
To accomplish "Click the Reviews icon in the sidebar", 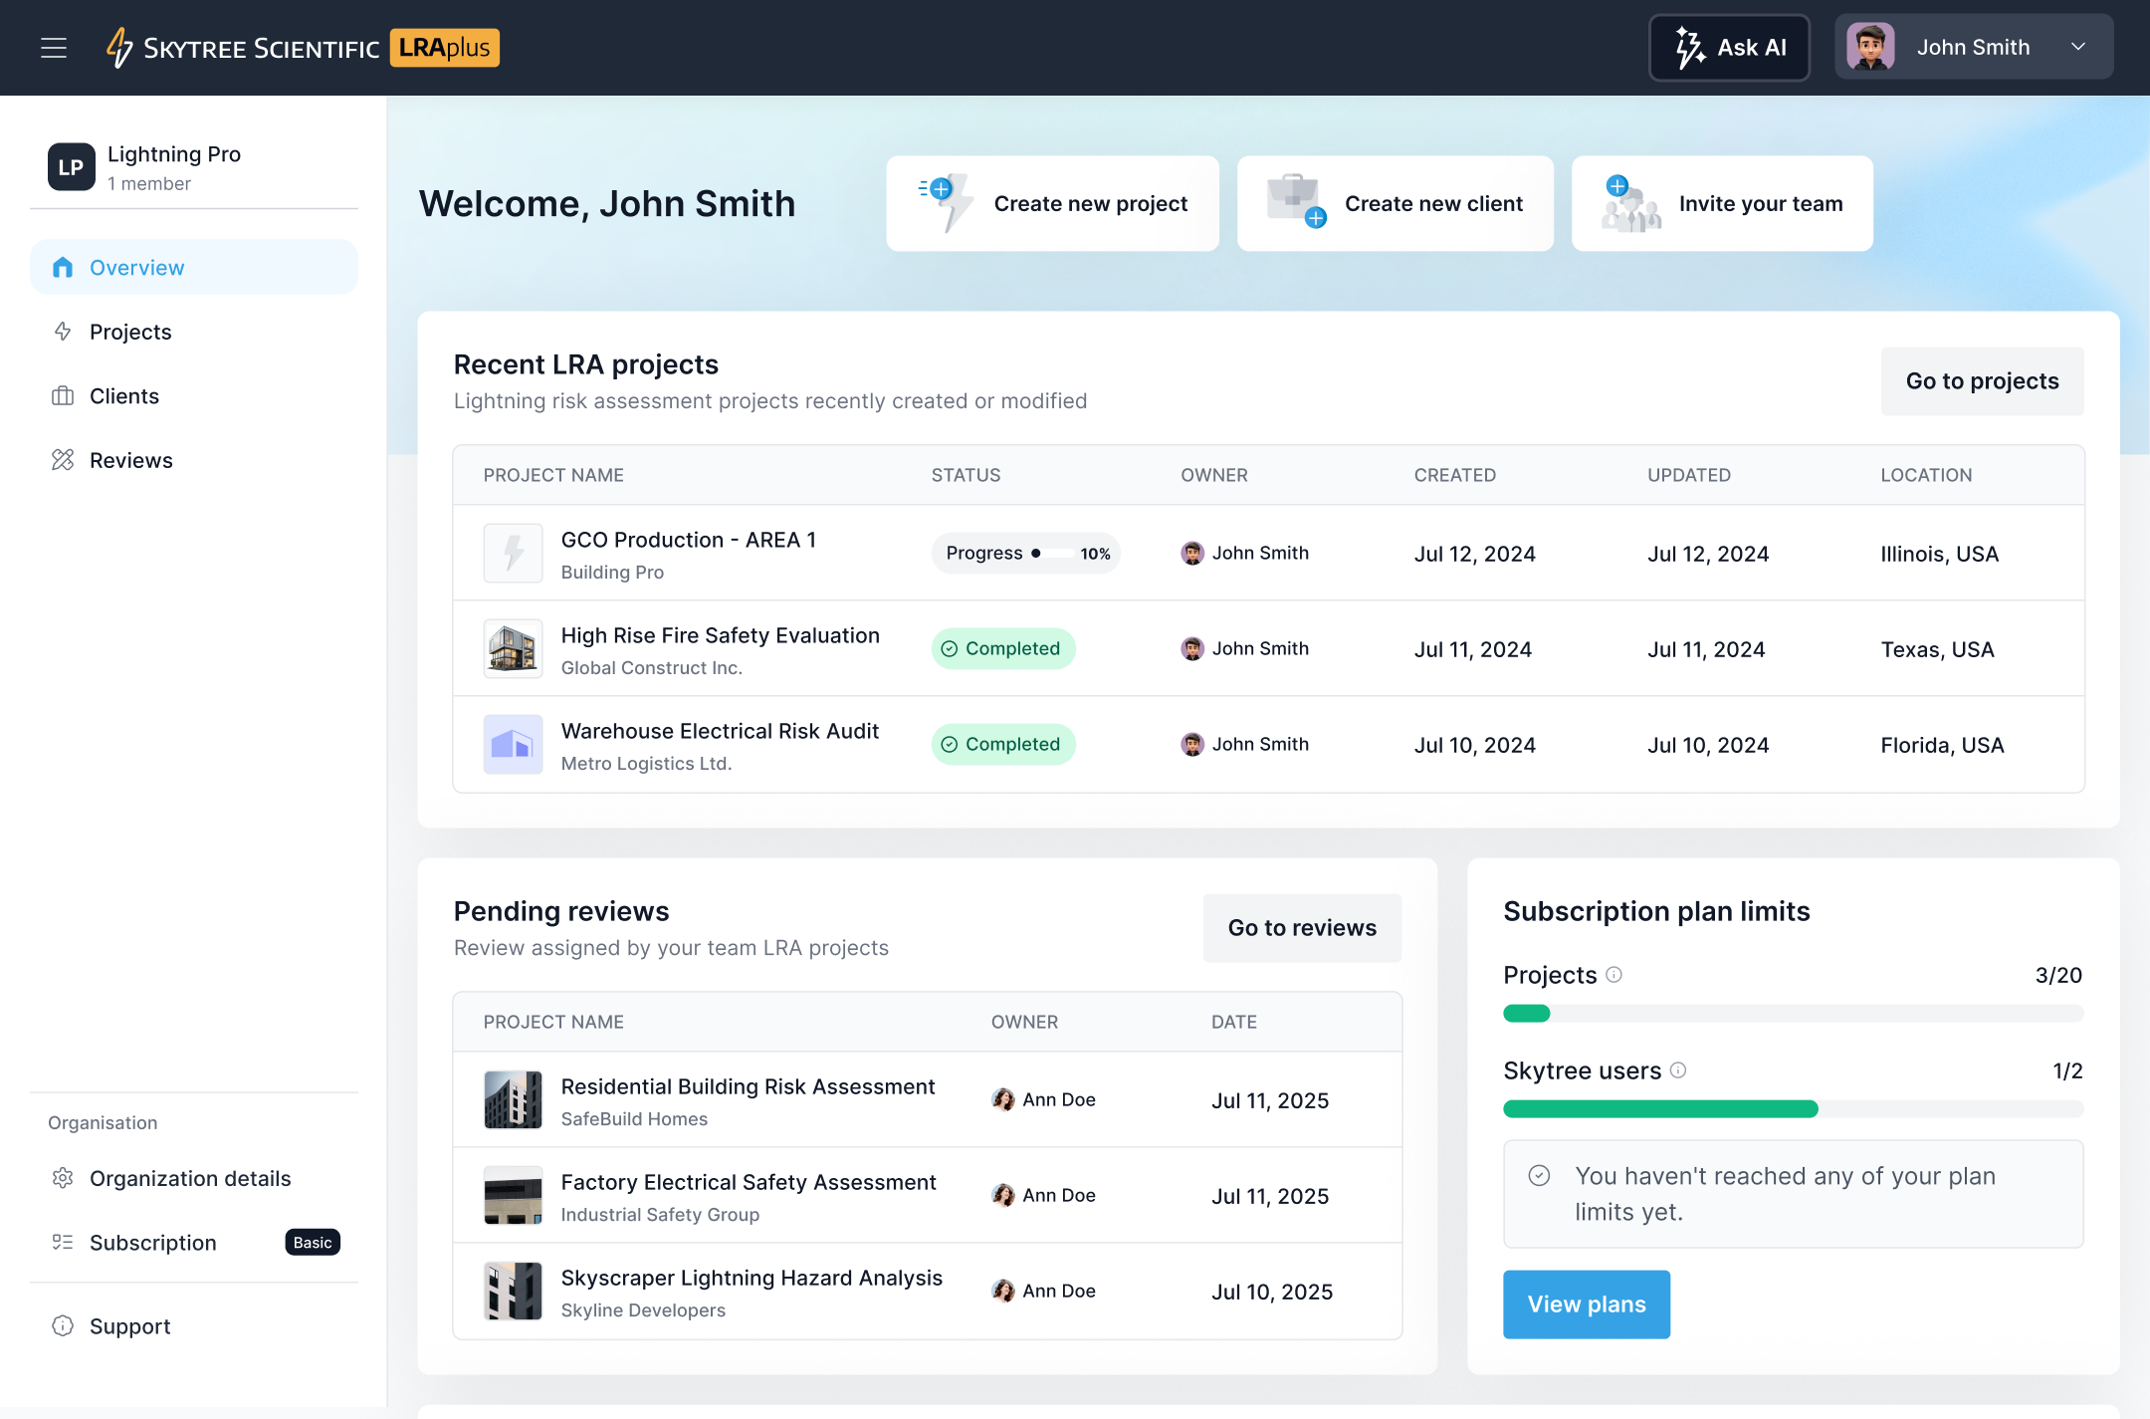I will pyautogui.click(x=63, y=459).
